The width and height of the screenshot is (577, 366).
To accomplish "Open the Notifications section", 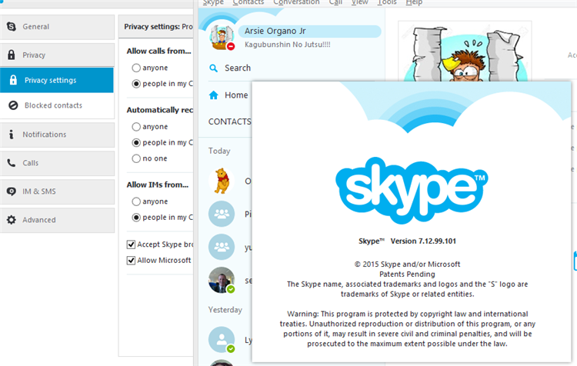I will coord(58,135).
